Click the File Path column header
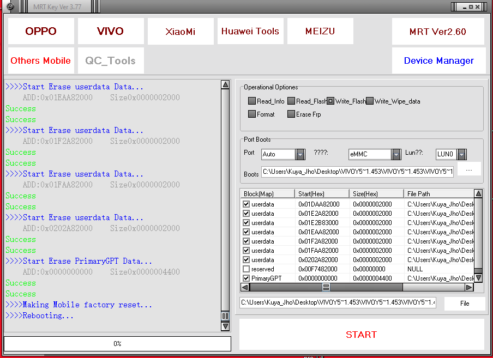 pos(439,194)
